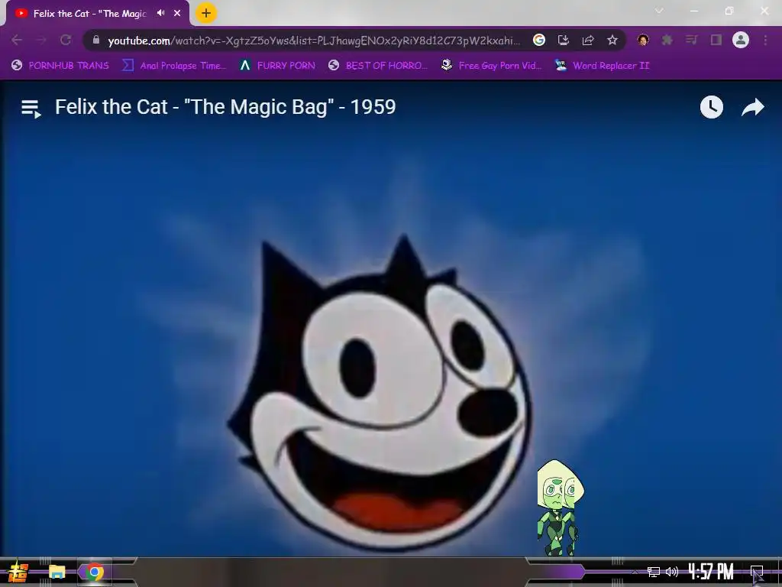This screenshot has height=587, width=782.
Task: Open the Chrome three-dot menu
Action: pos(765,40)
